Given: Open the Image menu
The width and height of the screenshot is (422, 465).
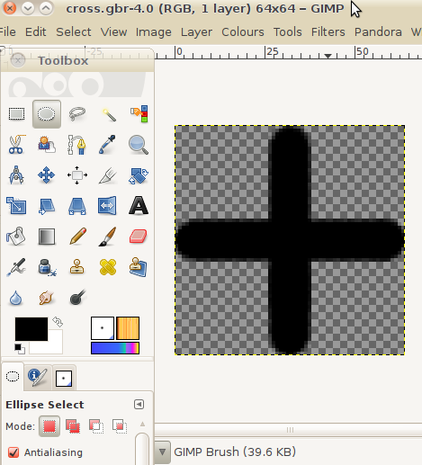Looking at the screenshot, I should [x=154, y=32].
